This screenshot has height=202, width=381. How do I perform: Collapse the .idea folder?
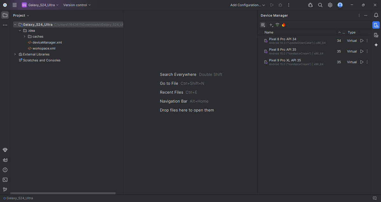(20, 30)
